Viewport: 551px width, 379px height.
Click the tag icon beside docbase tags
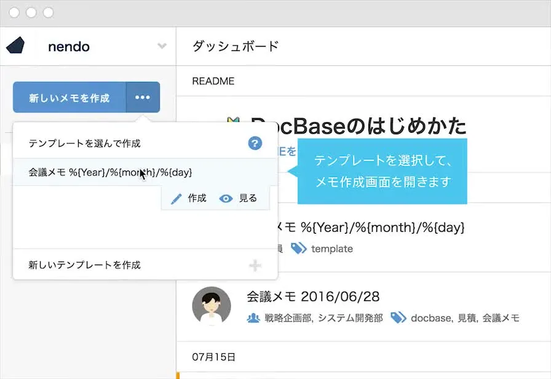(398, 318)
